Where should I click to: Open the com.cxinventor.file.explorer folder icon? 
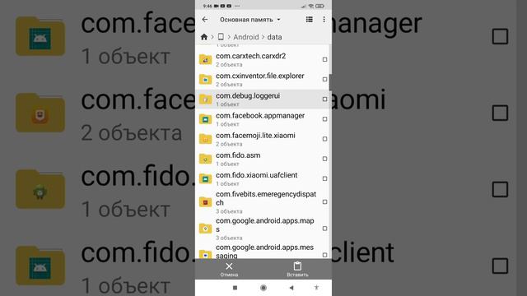[205, 79]
